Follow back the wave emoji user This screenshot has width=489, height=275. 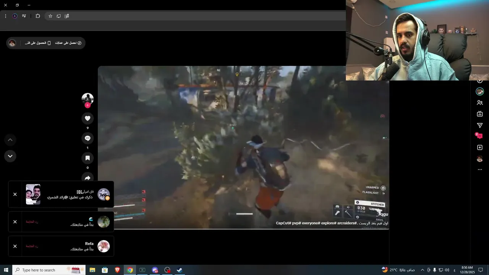(x=32, y=222)
